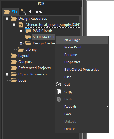Select the Referenced Projects tree item

(x=35, y=68)
